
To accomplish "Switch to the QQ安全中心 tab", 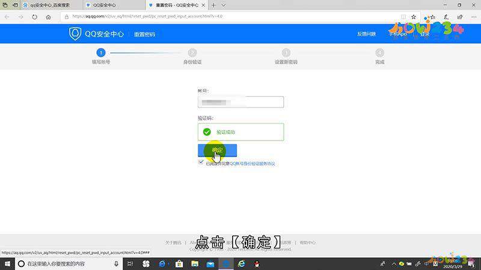I will tap(114, 5).
